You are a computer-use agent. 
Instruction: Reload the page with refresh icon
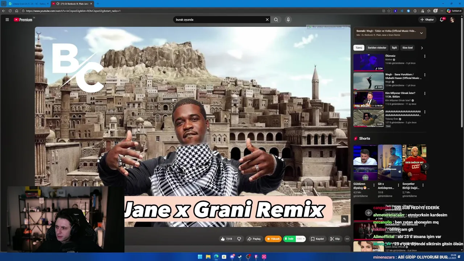point(10,11)
